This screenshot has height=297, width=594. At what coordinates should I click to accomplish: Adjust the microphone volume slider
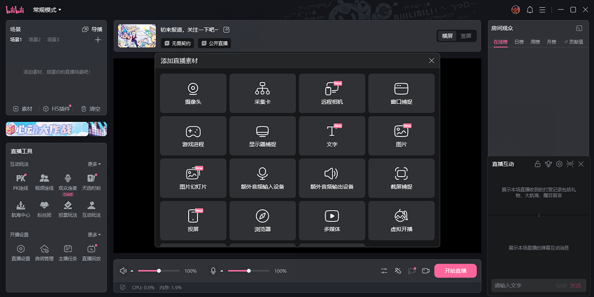[249, 271]
